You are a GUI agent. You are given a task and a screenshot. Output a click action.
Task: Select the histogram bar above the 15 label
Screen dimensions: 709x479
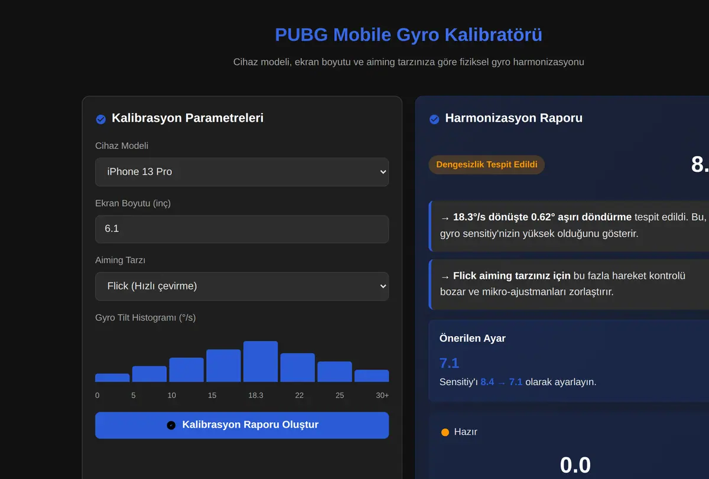(223, 366)
